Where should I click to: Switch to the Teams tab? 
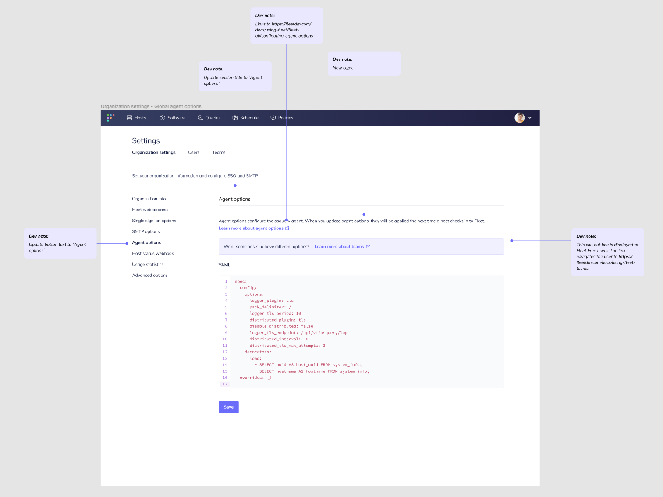(x=219, y=152)
